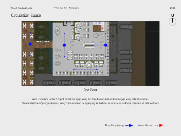Click the 'U' north label
181x136 pixels.
tap(173, 15)
